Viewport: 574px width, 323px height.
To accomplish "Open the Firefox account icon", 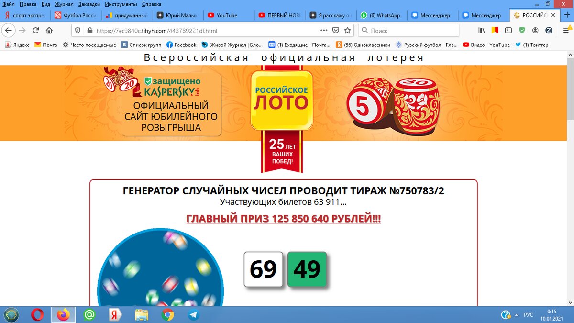I will click(x=535, y=31).
